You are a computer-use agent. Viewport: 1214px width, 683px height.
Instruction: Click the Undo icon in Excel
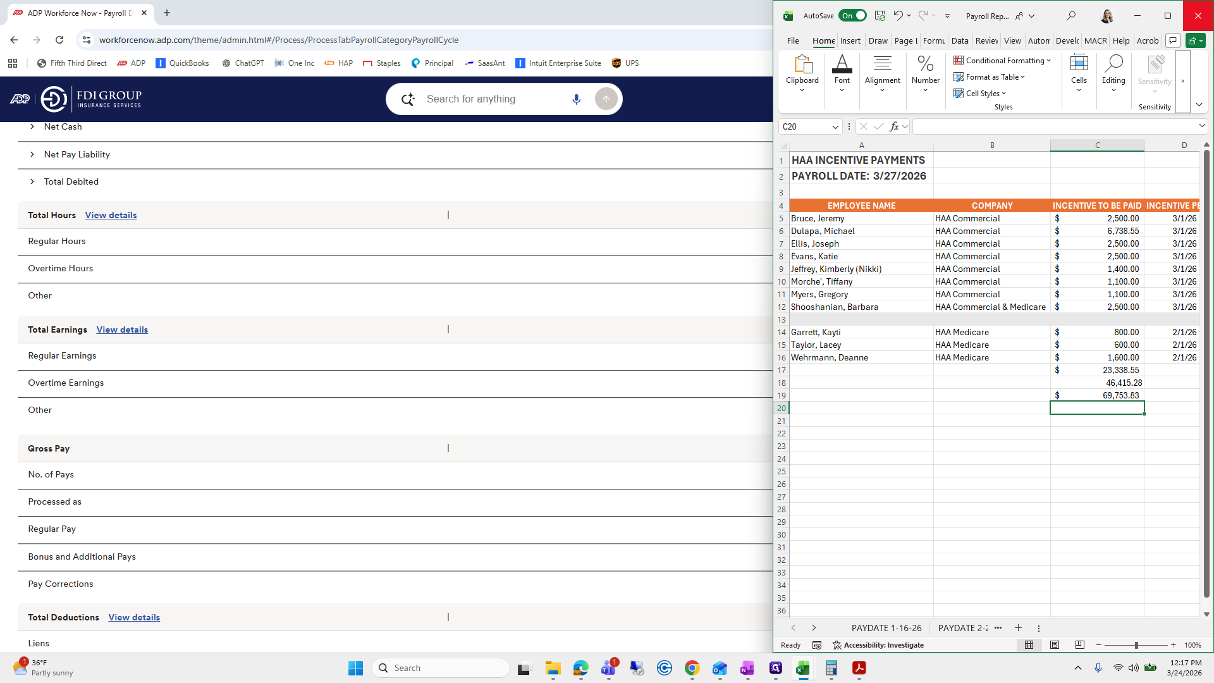(898, 16)
